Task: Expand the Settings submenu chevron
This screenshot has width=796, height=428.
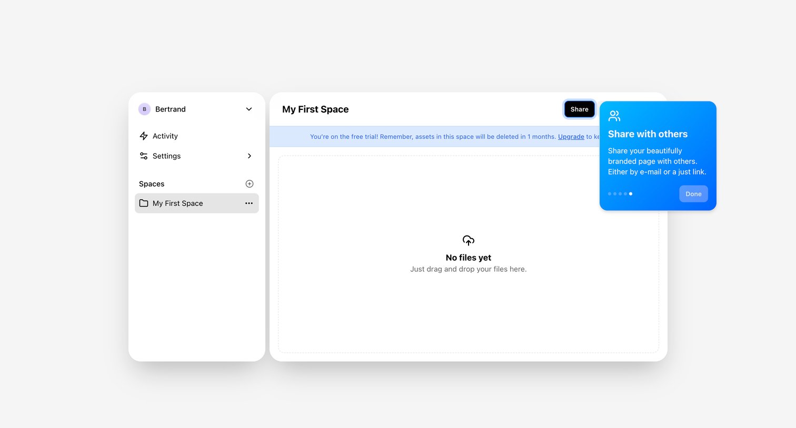Action: click(x=250, y=156)
